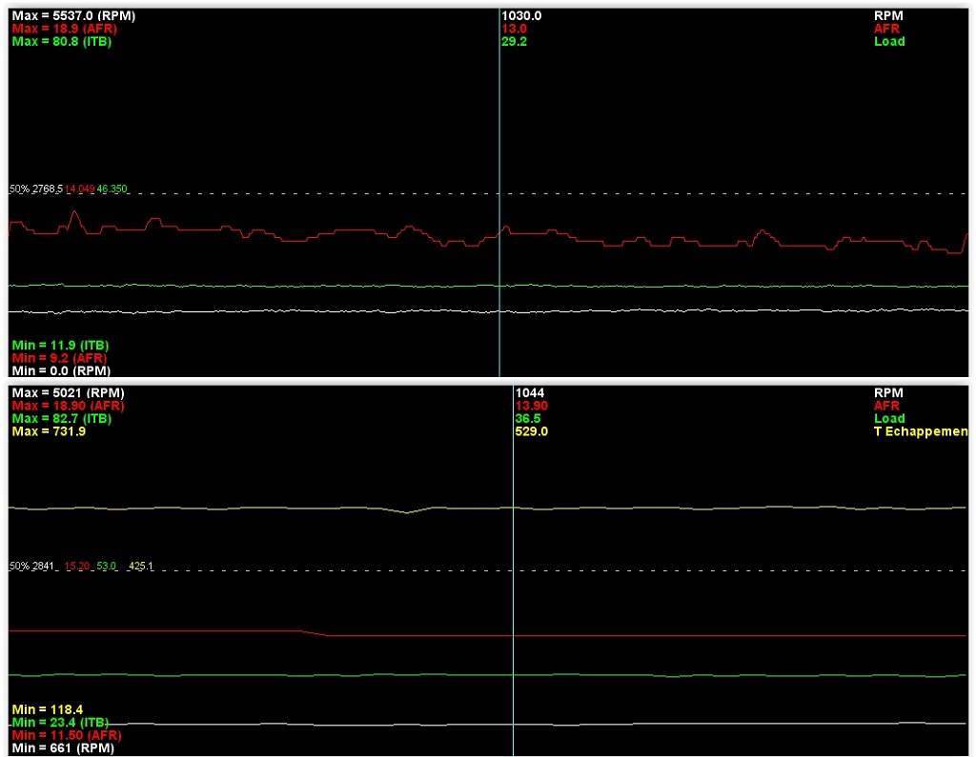
Task: Click the T Echappement legend label
Action: click(921, 431)
